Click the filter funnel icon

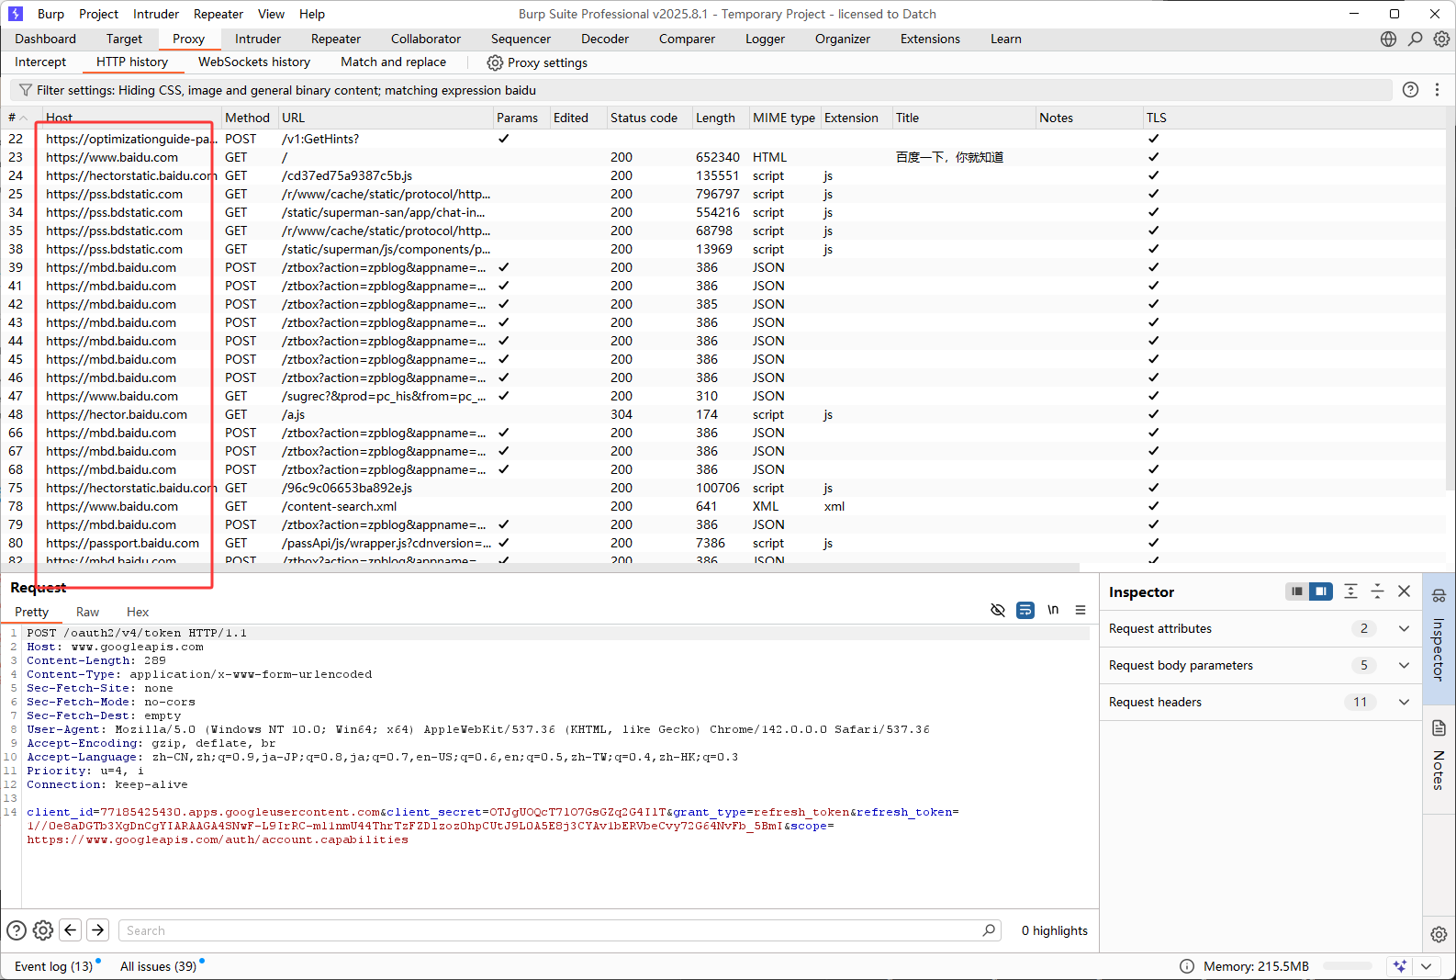25,90
